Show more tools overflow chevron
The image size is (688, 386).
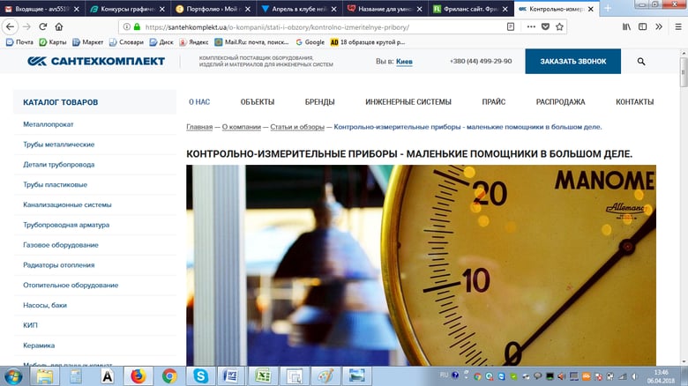pos(659,26)
